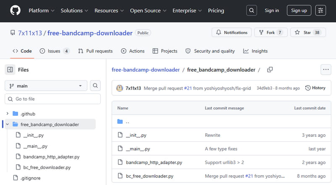Click file icon of __main__.py in table
The height and width of the screenshot is (185, 336).
[x=120, y=149]
